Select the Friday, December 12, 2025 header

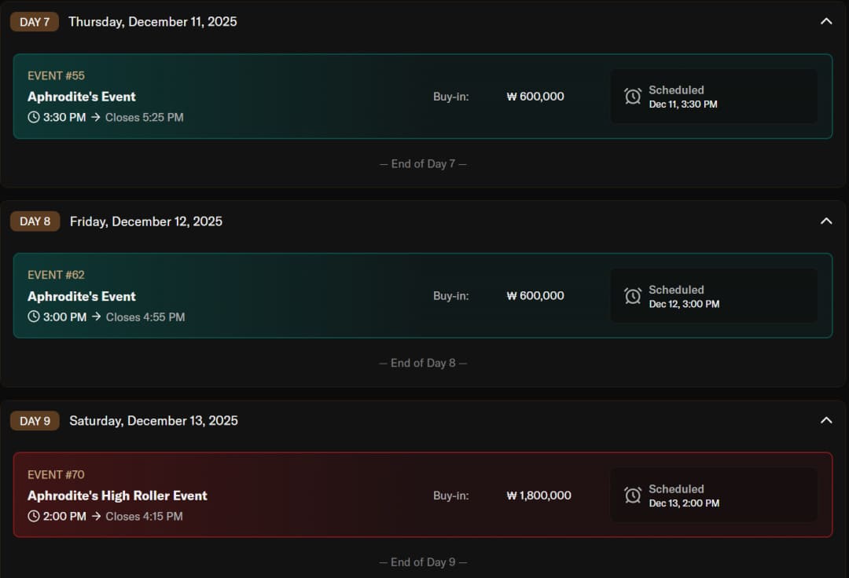146,221
